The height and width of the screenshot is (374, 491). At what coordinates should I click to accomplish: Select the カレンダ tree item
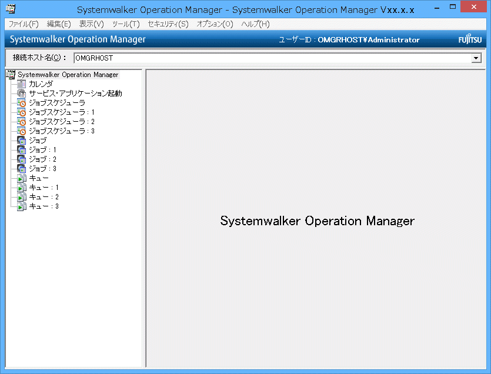(x=41, y=84)
